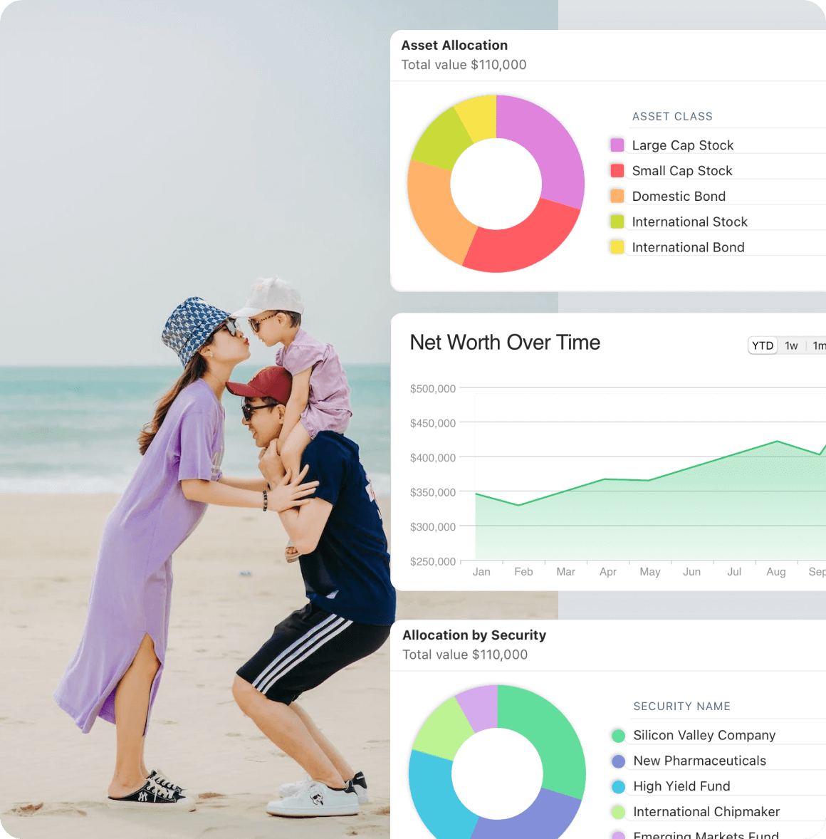Select the 1m time range tab
Image resolution: width=826 pixels, height=839 pixels.
coord(819,345)
